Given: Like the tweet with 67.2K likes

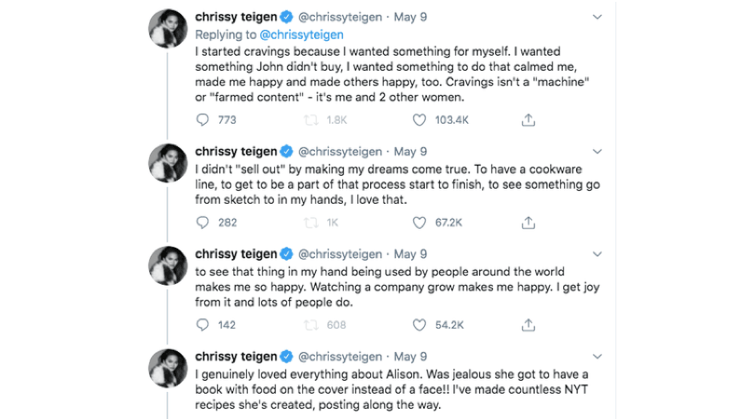Looking at the screenshot, I should point(419,223).
